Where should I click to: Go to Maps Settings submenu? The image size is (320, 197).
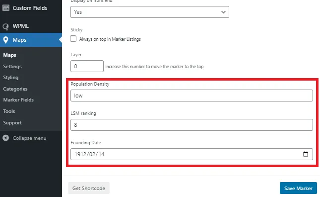(x=12, y=67)
